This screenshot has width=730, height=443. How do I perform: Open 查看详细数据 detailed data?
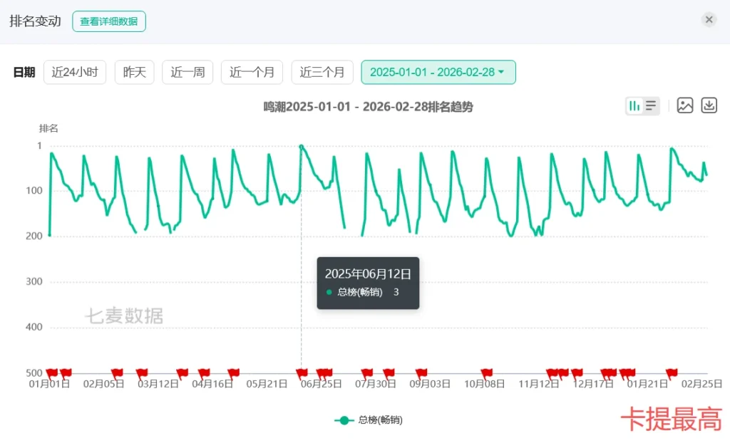pos(108,21)
